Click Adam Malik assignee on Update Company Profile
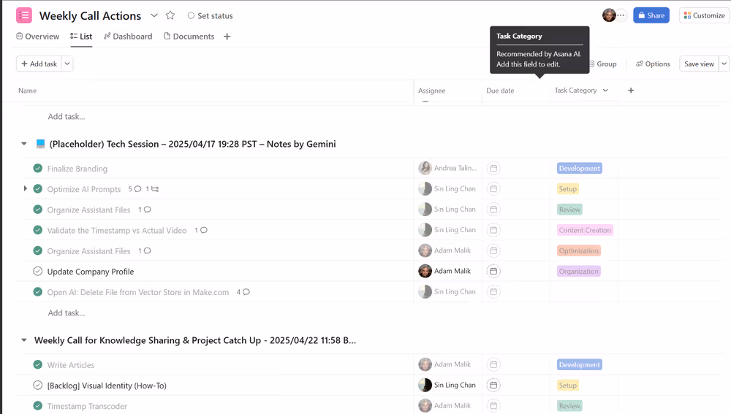The height and width of the screenshot is (414, 731). click(x=444, y=271)
